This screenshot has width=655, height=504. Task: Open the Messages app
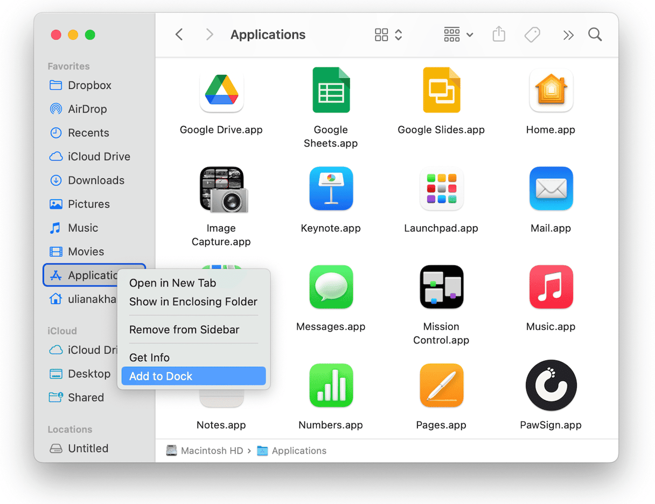pos(331,286)
